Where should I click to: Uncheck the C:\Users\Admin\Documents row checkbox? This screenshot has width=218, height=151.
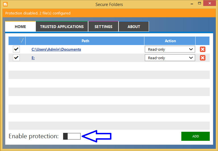coord(16,49)
